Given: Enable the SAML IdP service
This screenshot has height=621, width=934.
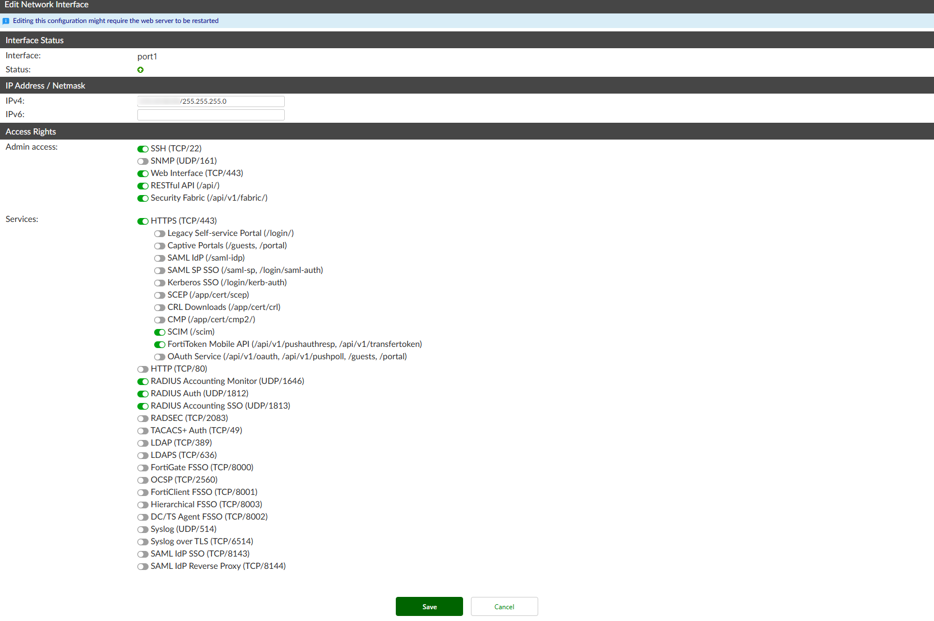Looking at the screenshot, I should 160,258.
